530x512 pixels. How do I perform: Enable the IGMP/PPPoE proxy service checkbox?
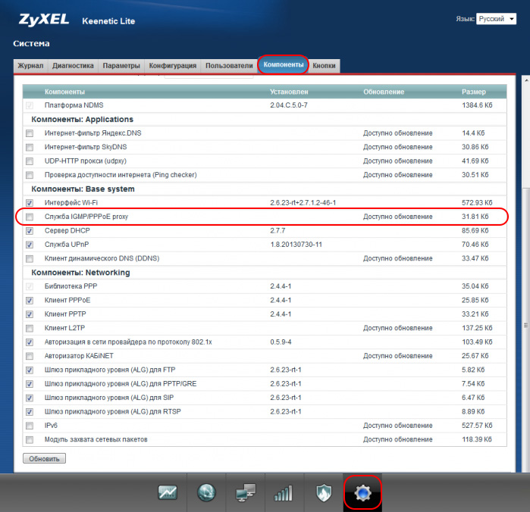click(x=30, y=217)
